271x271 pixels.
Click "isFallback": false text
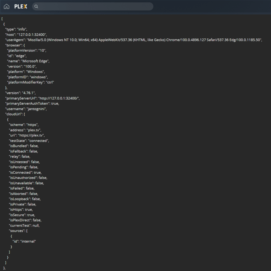[23, 151]
